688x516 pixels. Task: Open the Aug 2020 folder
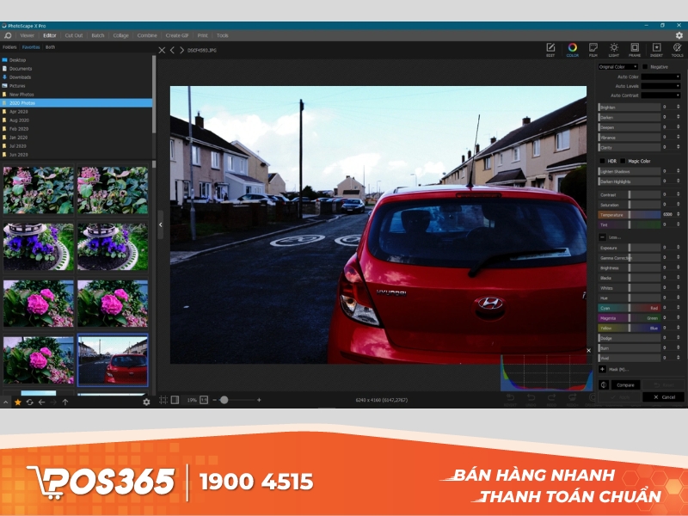pyautogui.click(x=19, y=120)
